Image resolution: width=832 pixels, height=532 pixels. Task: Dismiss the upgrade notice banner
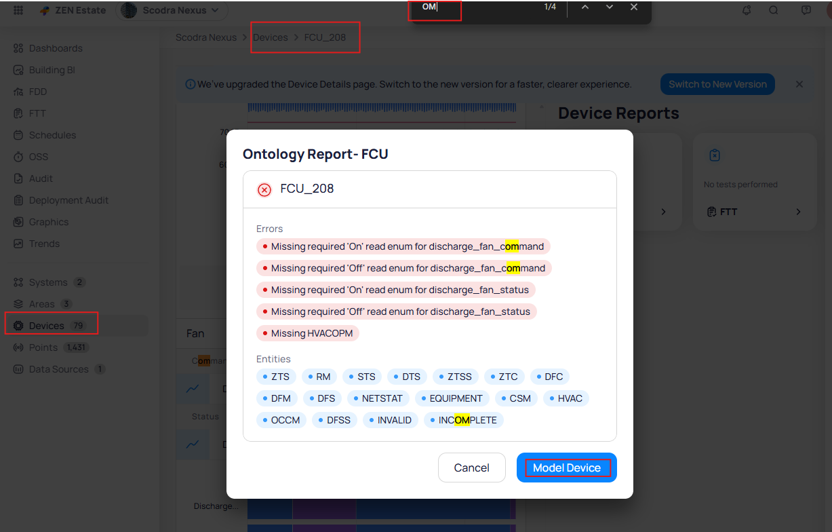[x=799, y=84]
